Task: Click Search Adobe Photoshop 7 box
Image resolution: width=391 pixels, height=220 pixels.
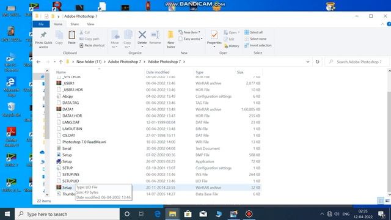Action: pyautogui.click(x=357, y=62)
